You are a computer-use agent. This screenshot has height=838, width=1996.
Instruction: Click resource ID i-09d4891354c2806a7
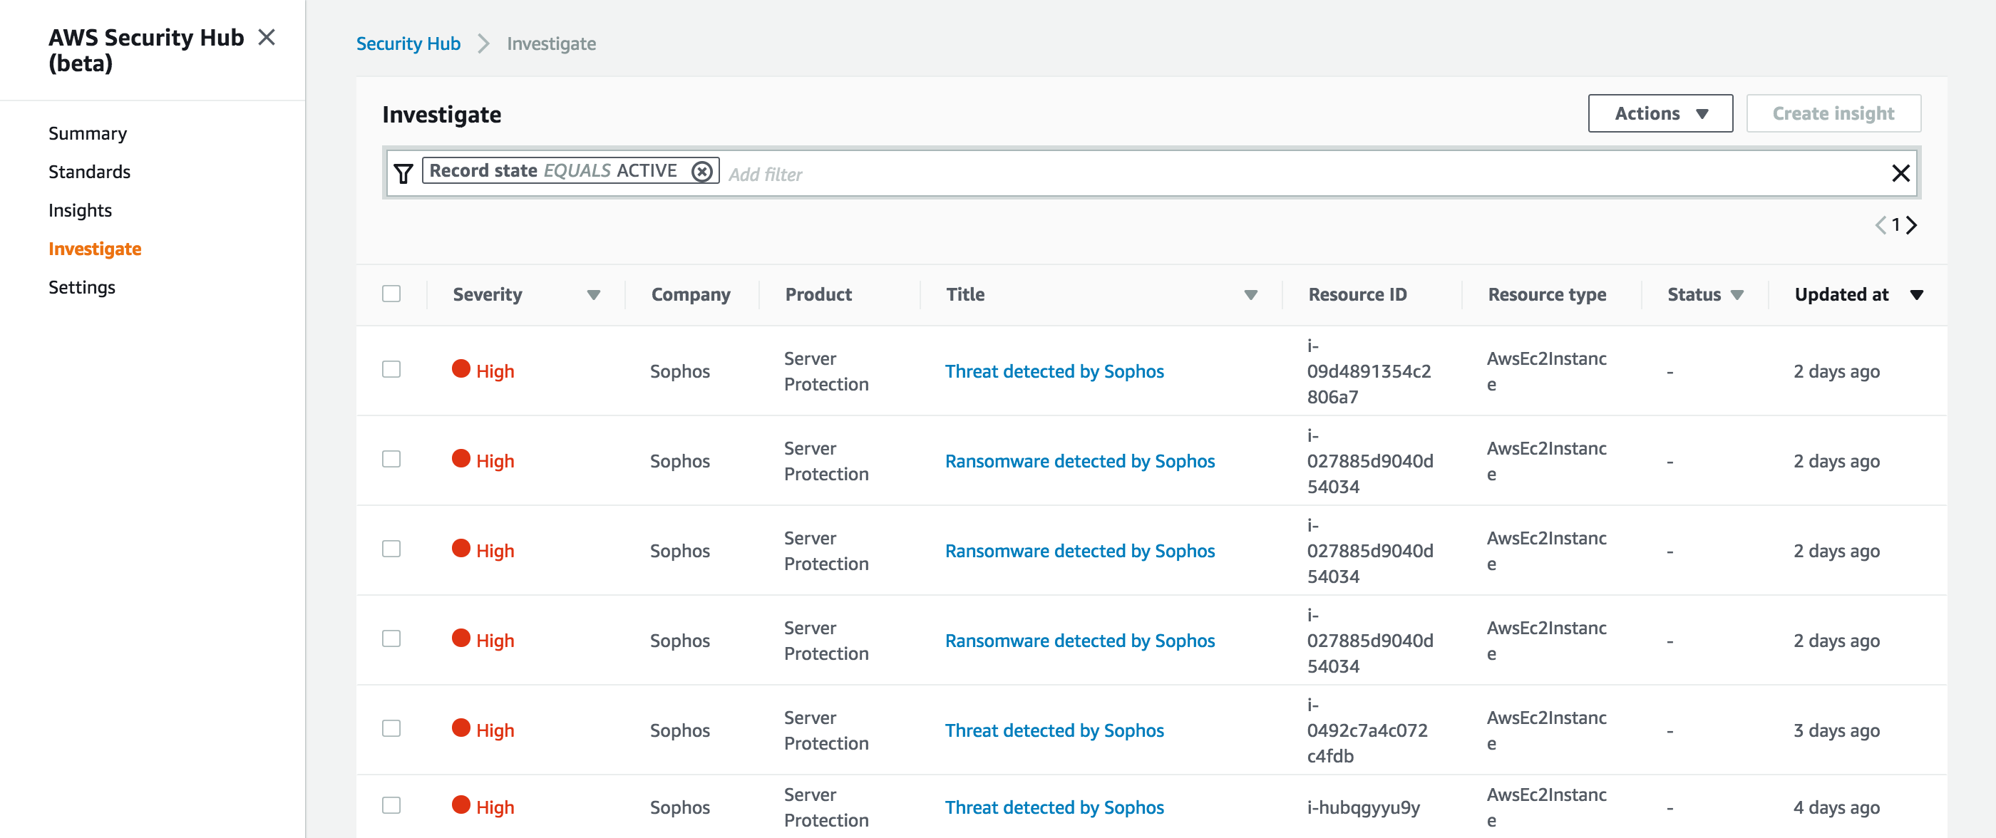pos(1369,371)
